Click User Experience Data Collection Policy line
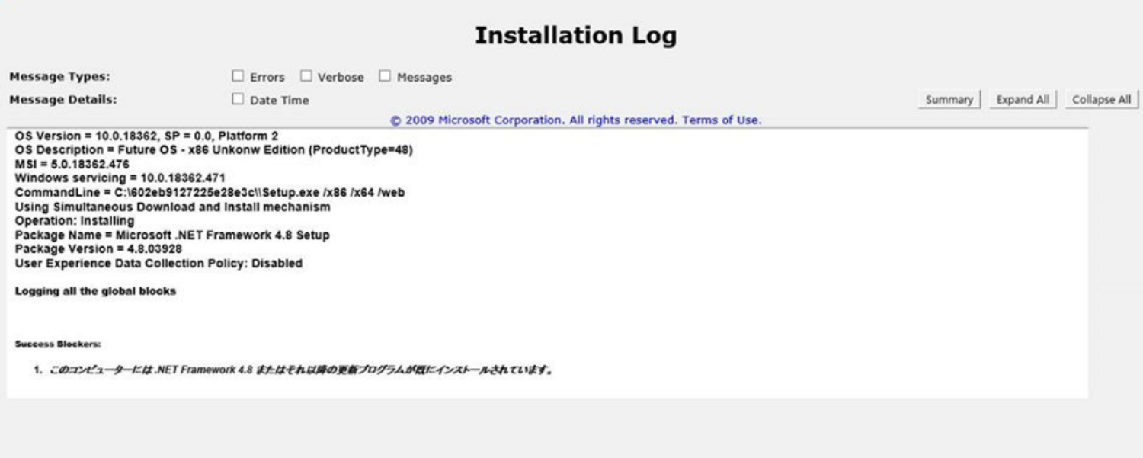This screenshot has height=458, width=1143. tap(158, 264)
